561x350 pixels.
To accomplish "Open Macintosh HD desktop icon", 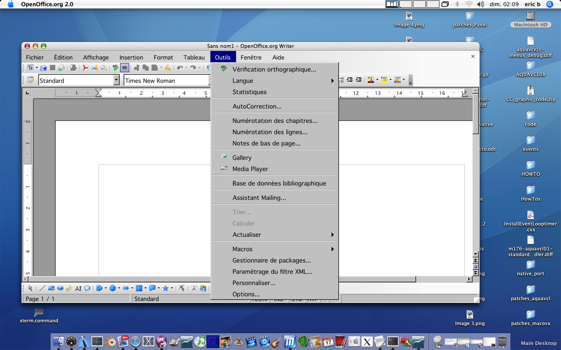I will tap(531, 19).
